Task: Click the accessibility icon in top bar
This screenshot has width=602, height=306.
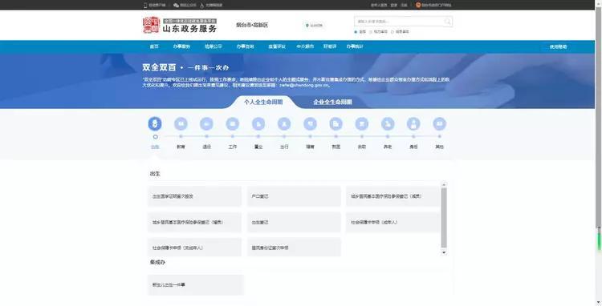Action: coord(202,5)
